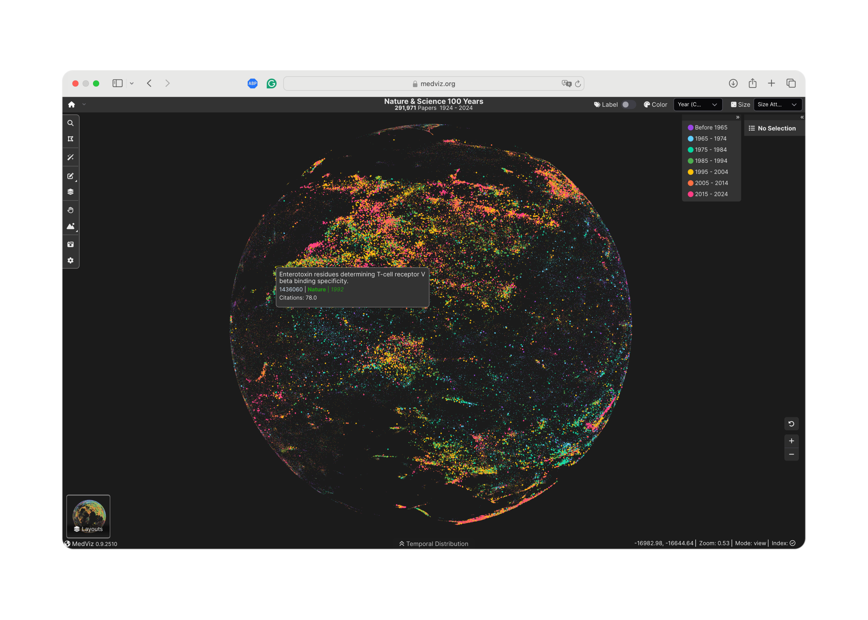Open the Adblock Plus extension icon
Screen dimensions: 868x620
coord(252,83)
